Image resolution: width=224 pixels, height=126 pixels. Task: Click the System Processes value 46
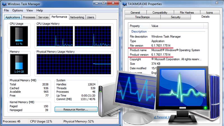(94, 92)
